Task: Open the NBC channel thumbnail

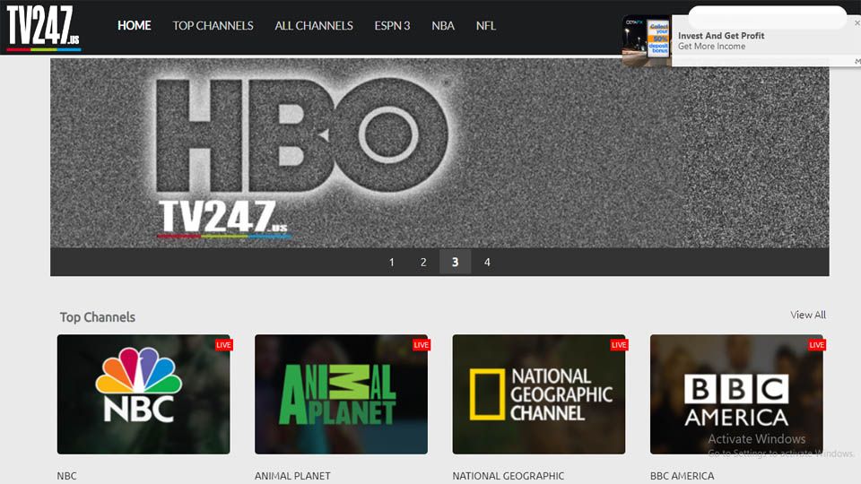Action: [x=143, y=394]
